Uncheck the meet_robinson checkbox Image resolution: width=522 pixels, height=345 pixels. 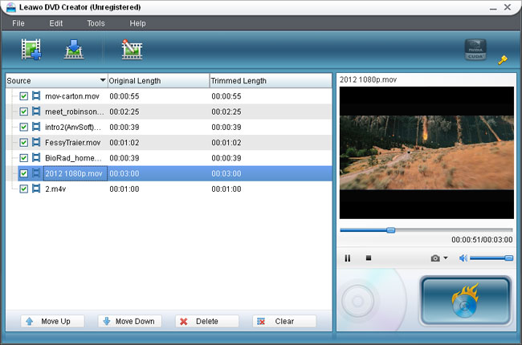tap(23, 112)
